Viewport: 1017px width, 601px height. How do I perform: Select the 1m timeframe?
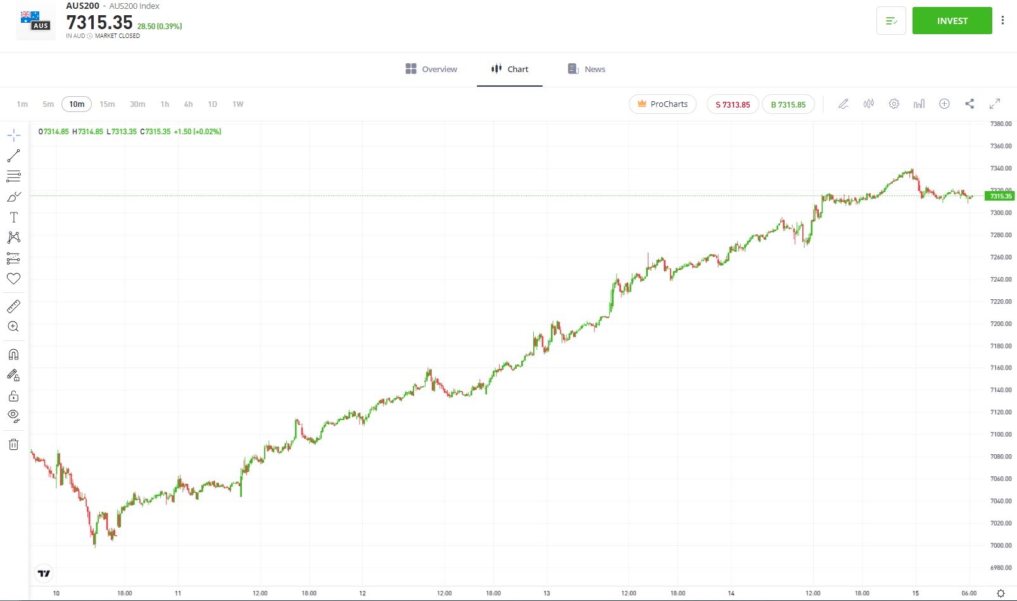pos(22,104)
